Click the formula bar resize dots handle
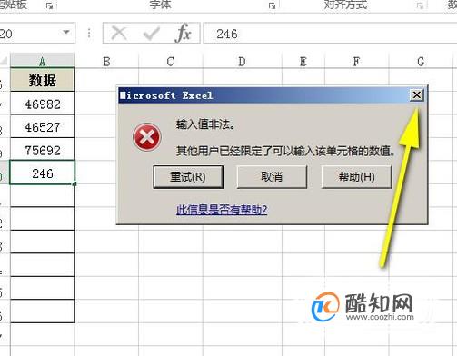This screenshot has height=356, width=457. [x=89, y=33]
